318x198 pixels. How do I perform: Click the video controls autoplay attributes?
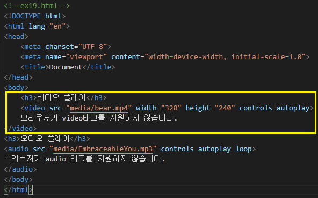pyautogui.click(x=274, y=108)
